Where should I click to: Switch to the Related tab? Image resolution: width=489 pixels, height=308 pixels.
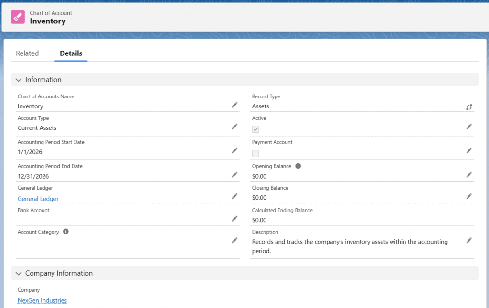pyautogui.click(x=27, y=53)
